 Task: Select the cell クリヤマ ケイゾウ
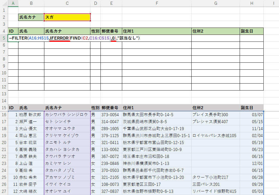[x=67, y=136]
